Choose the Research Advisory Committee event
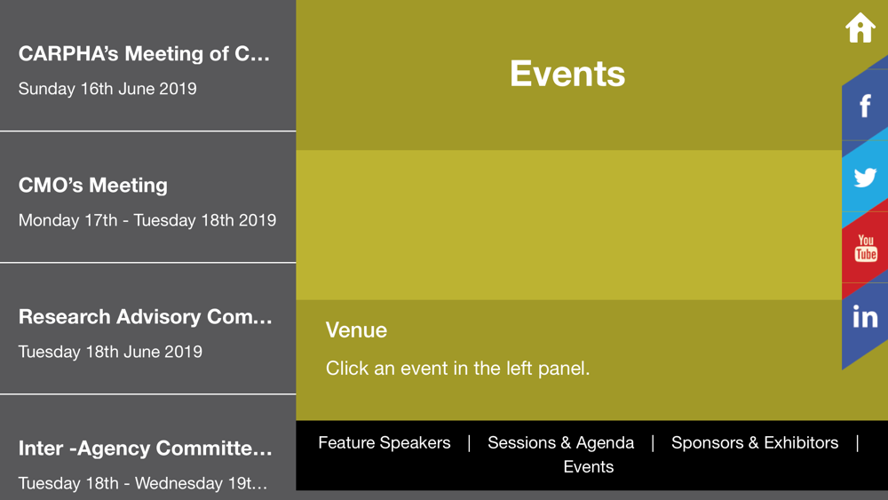The image size is (888, 500). point(146,317)
